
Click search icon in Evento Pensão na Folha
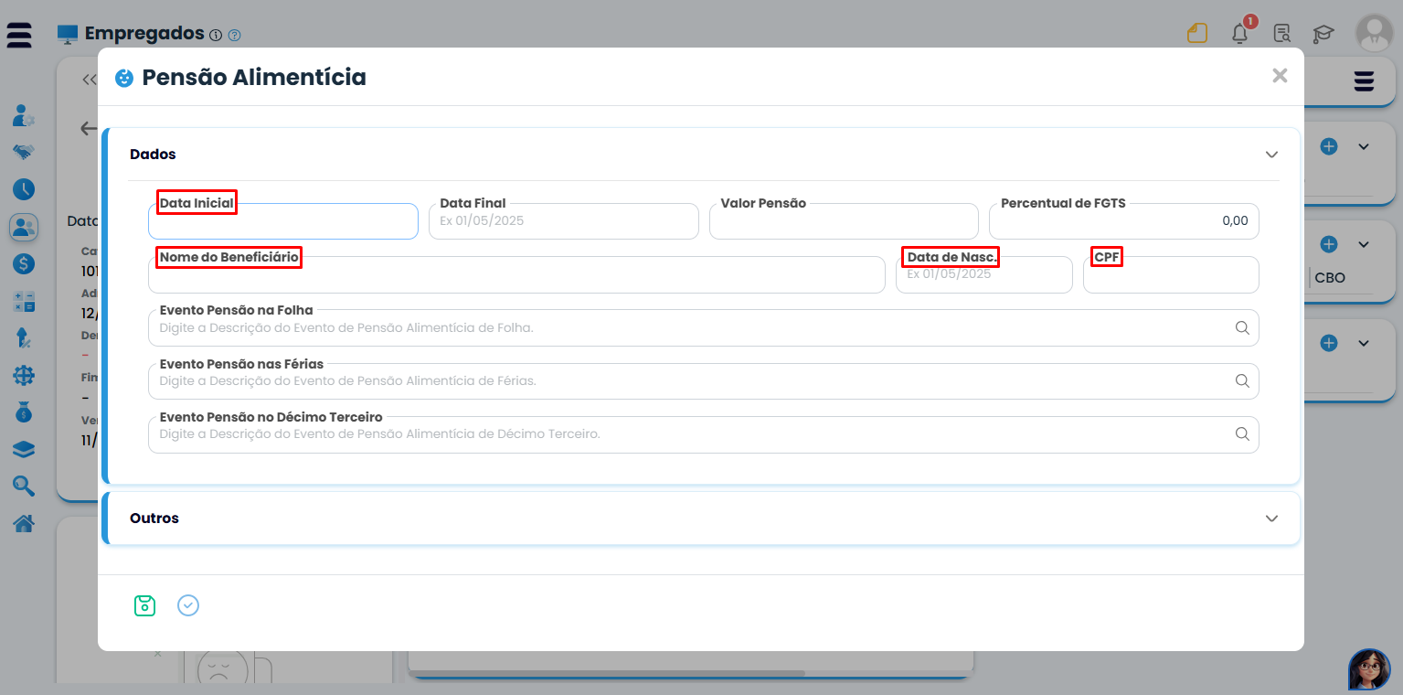pos(1242,327)
